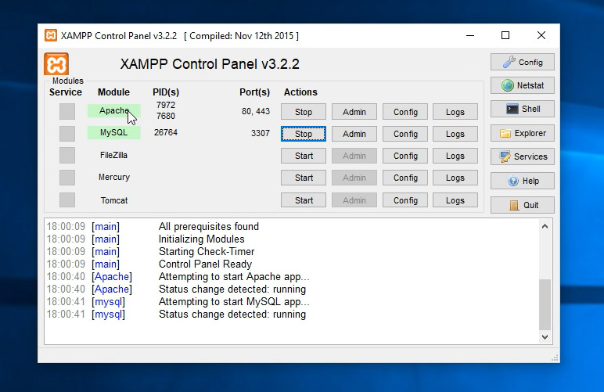The height and width of the screenshot is (392, 604).
Task: Stop the MySQL module
Action: coord(304,134)
